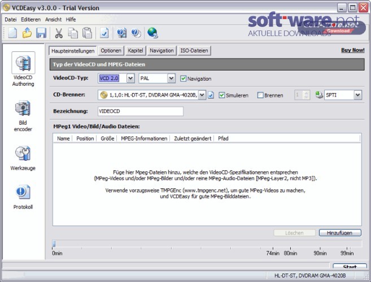Click the Löschen button
The width and height of the screenshot is (371, 282).
point(294,233)
